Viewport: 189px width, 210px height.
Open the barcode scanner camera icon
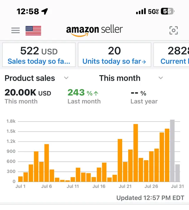click(x=174, y=30)
